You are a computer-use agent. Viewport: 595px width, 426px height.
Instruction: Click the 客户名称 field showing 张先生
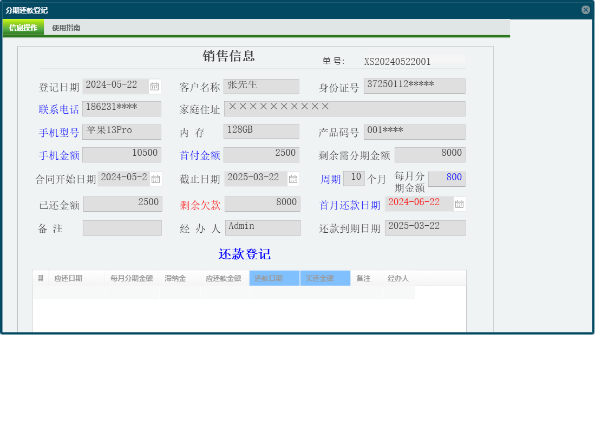[x=261, y=86]
